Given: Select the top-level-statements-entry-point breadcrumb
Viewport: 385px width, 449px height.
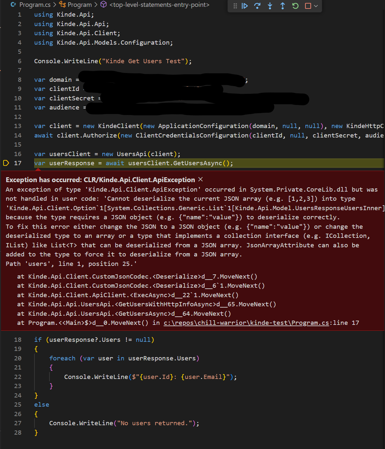Looking at the screenshot, I should 160,5.
